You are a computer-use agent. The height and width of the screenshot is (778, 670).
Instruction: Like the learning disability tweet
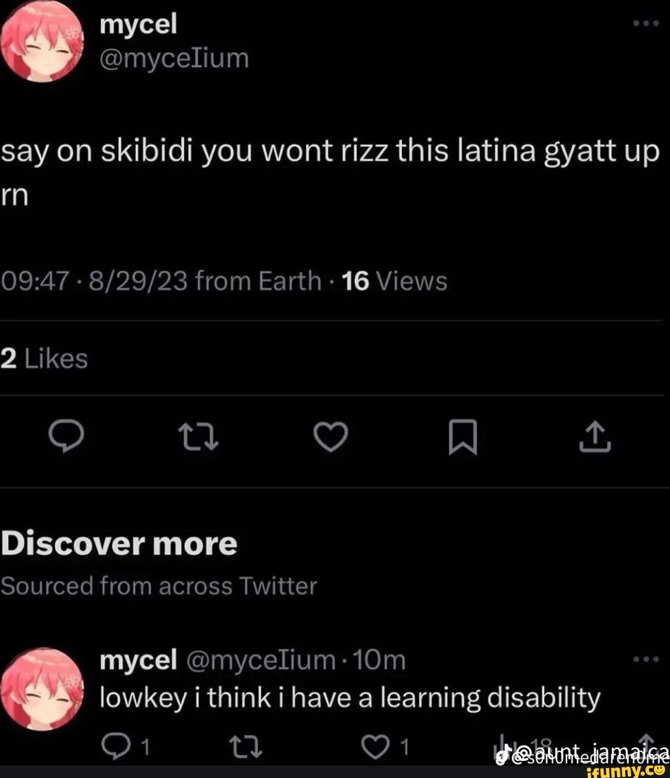point(374,746)
